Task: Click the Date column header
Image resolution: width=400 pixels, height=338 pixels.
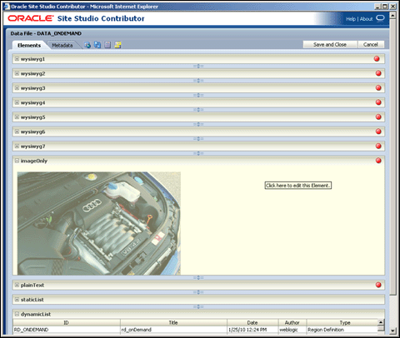Action: click(x=252, y=322)
